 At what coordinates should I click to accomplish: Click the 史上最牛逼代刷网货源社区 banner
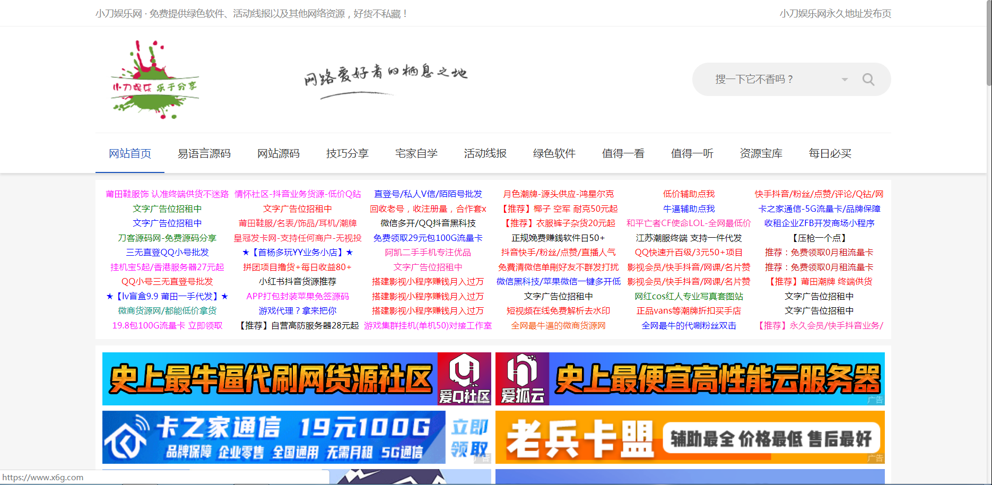point(271,378)
